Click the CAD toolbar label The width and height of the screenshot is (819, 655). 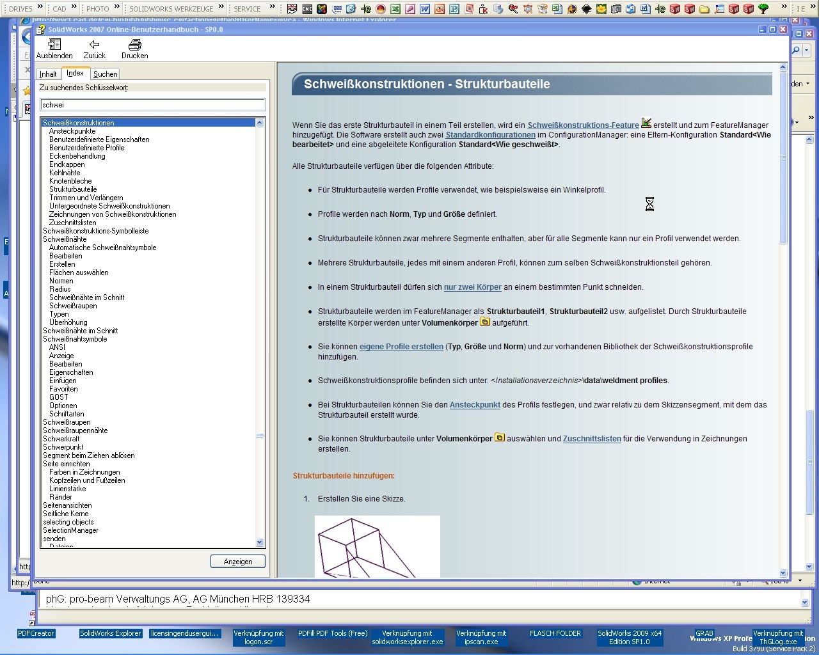pyautogui.click(x=60, y=9)
